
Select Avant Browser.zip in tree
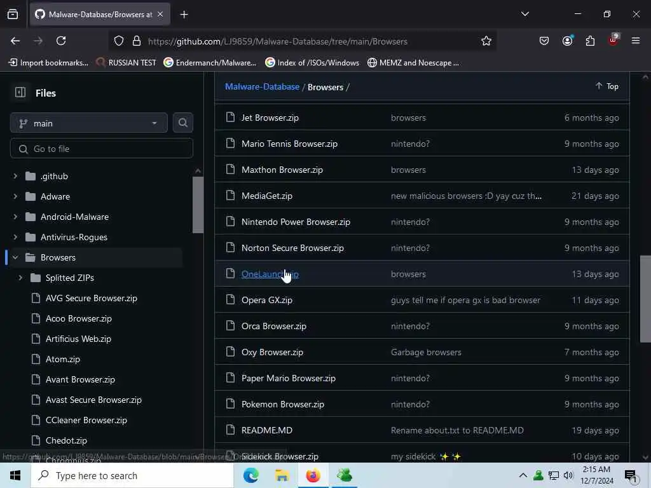coord(80,379)
